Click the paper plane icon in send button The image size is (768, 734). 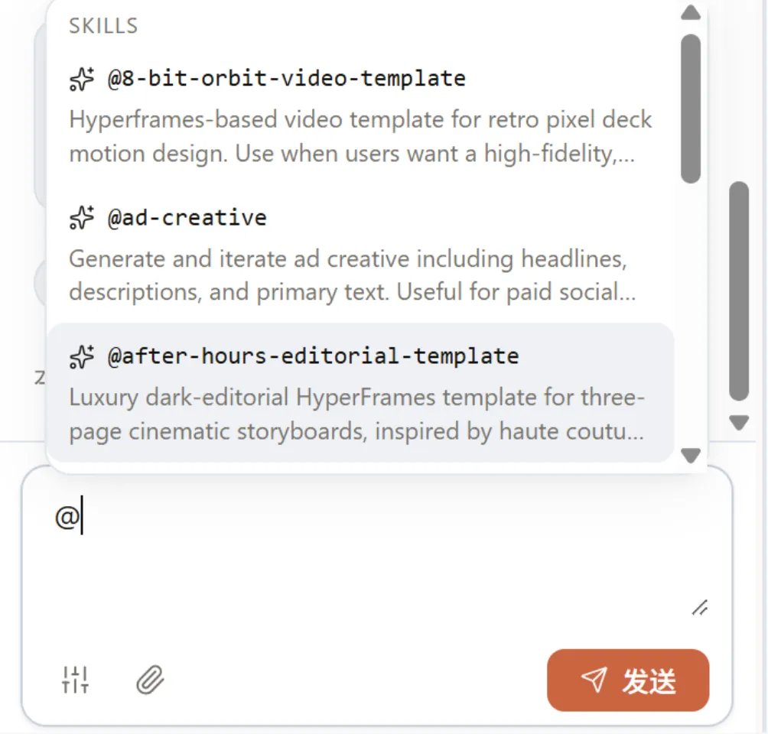click(x=594, y=680)
